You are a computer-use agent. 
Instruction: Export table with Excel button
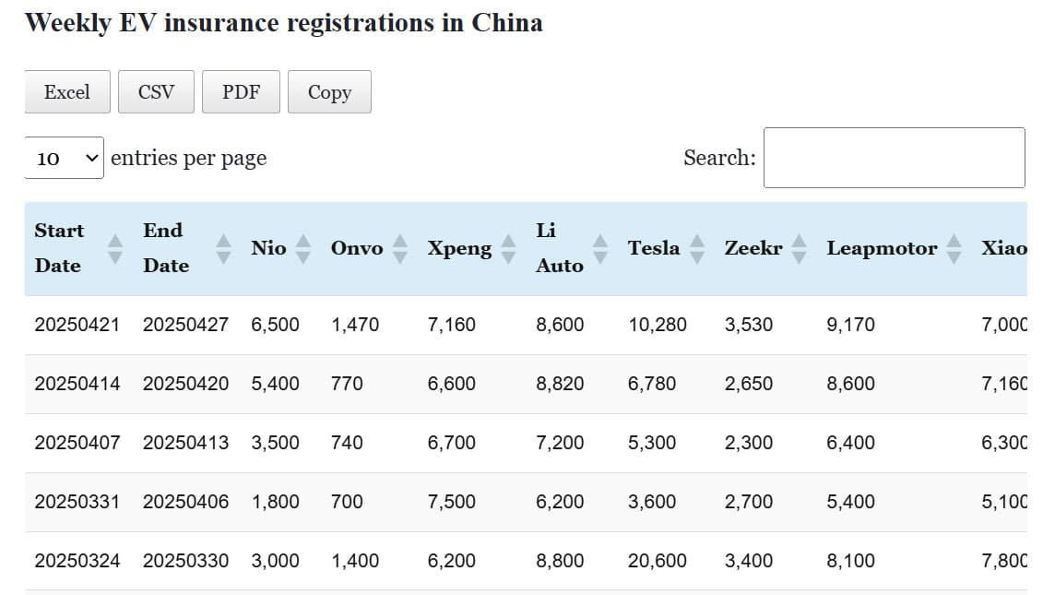(67, 92)
